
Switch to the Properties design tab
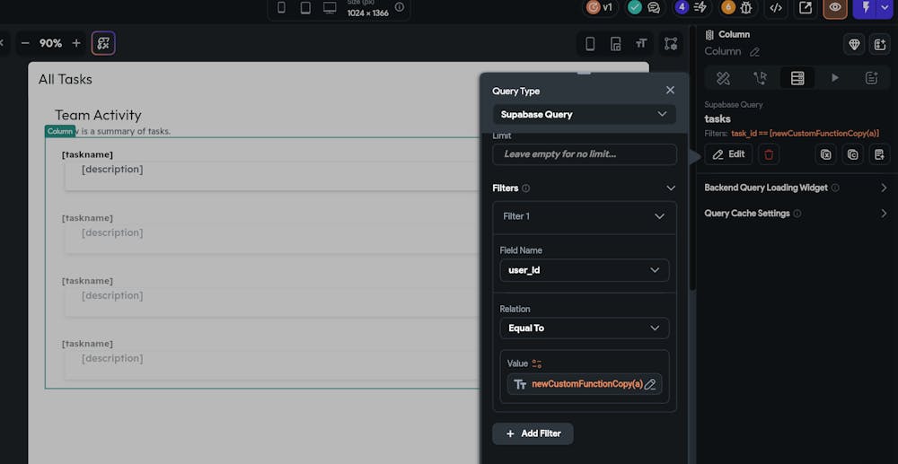[723, 78]
